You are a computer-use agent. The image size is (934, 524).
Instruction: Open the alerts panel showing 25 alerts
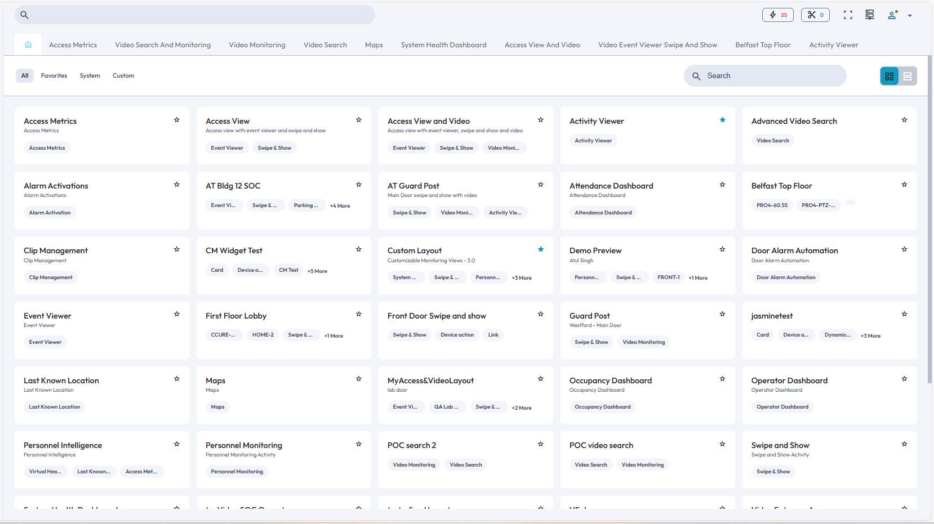(777, 15)
